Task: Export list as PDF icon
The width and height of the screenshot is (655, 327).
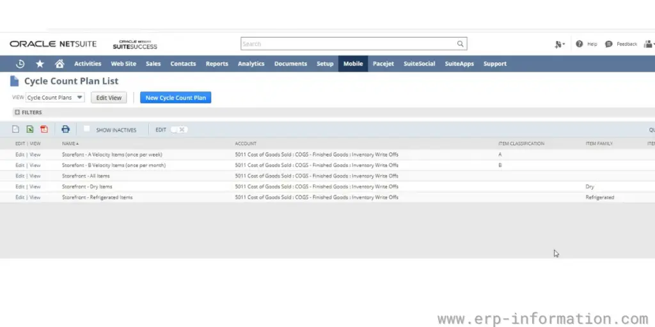Action: (44, 130)
